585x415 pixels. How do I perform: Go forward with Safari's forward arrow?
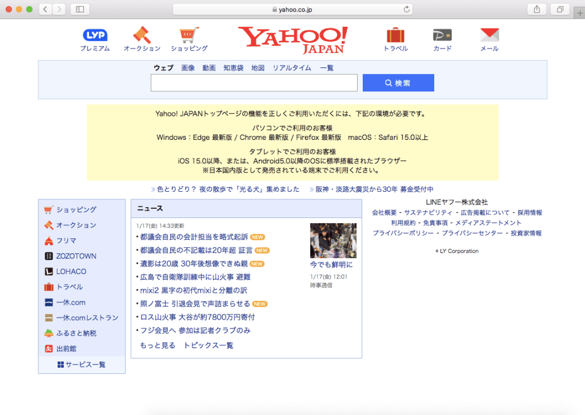[59, 9]
